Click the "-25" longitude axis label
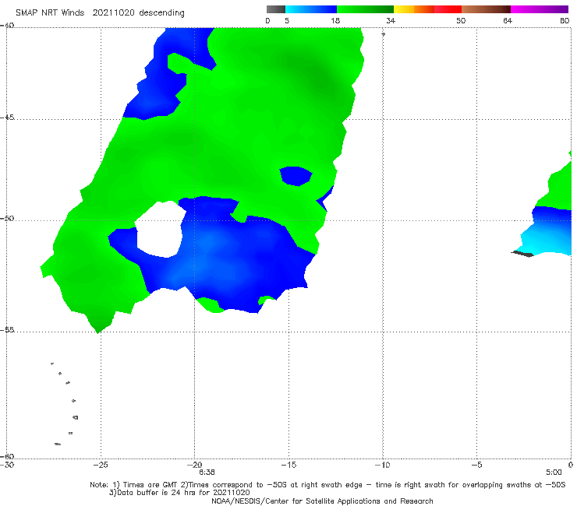The width and height of the screenshot is (577, 506). click(101, 465)
